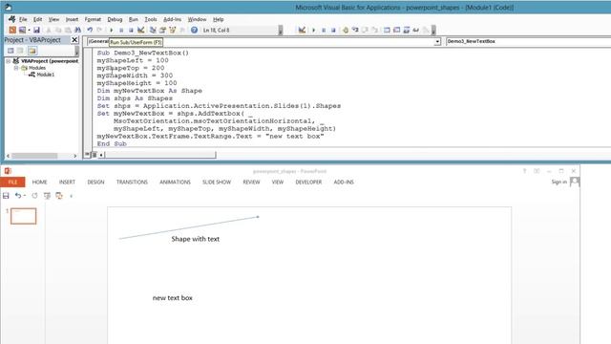Open PowerPoint TRANSITIONS tab

tap(132, 183)
